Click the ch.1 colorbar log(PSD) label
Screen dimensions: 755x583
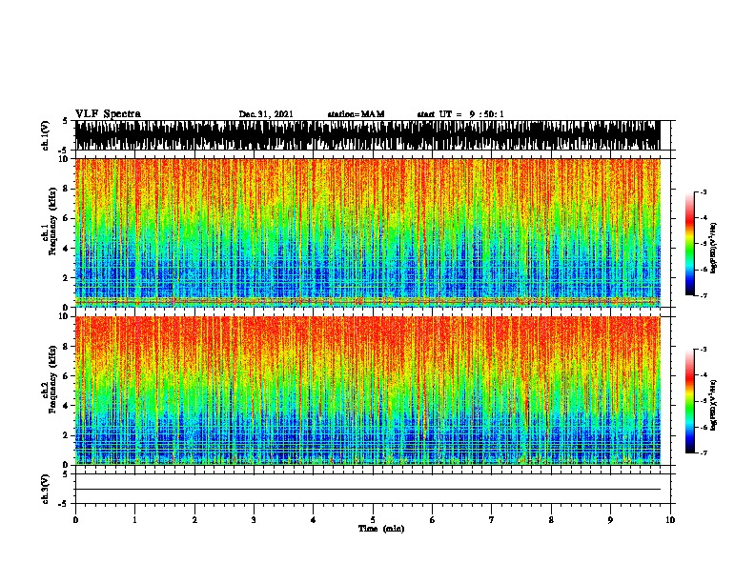tap(714, 248)
